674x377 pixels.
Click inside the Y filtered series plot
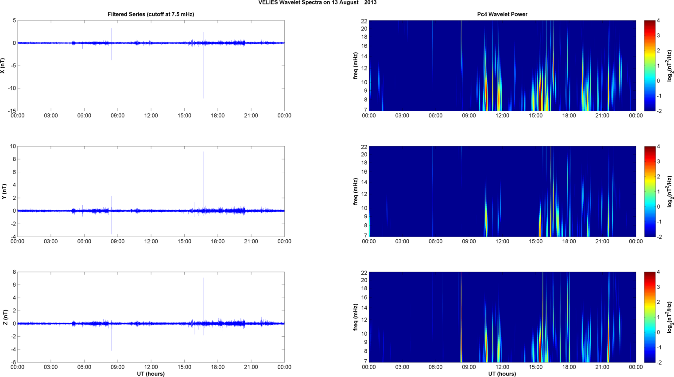click(x=151, y=191)
